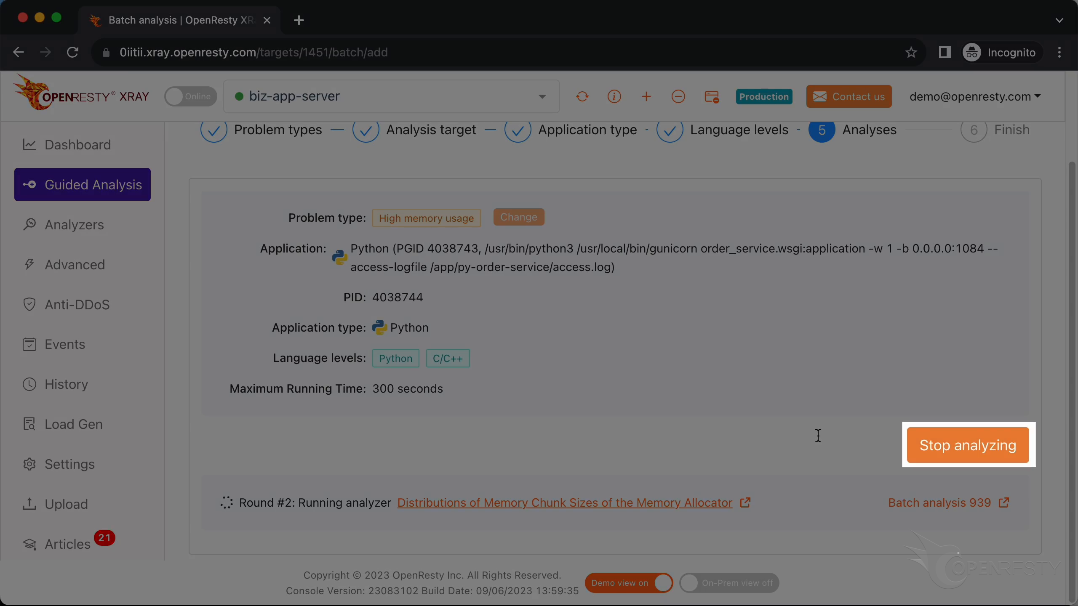Open Distributions of Memory Chunk Sizes analyzer link
The height and width of the screenshot is (606, 1078).
[x=565, y=502]
